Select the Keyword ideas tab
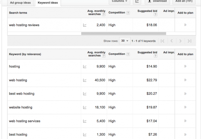Viewport: 201px width, 139px height. pos(48,3)
